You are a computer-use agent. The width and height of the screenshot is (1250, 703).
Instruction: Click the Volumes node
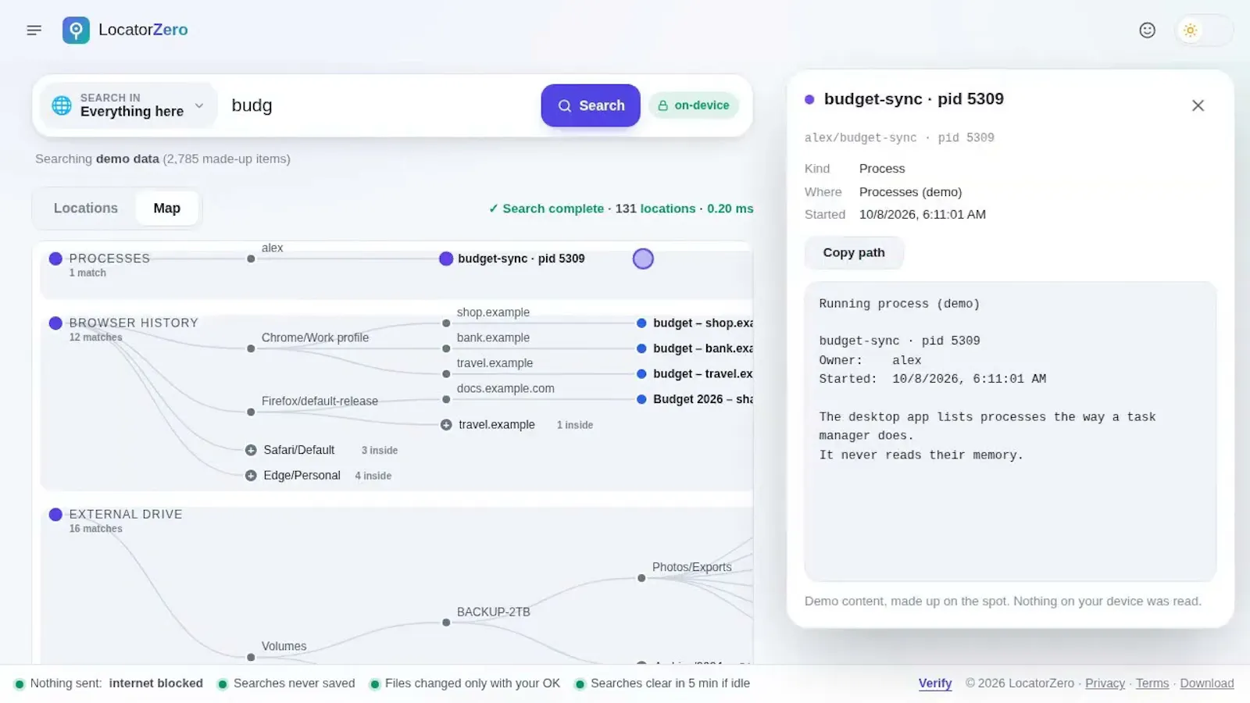pos(251,658)
